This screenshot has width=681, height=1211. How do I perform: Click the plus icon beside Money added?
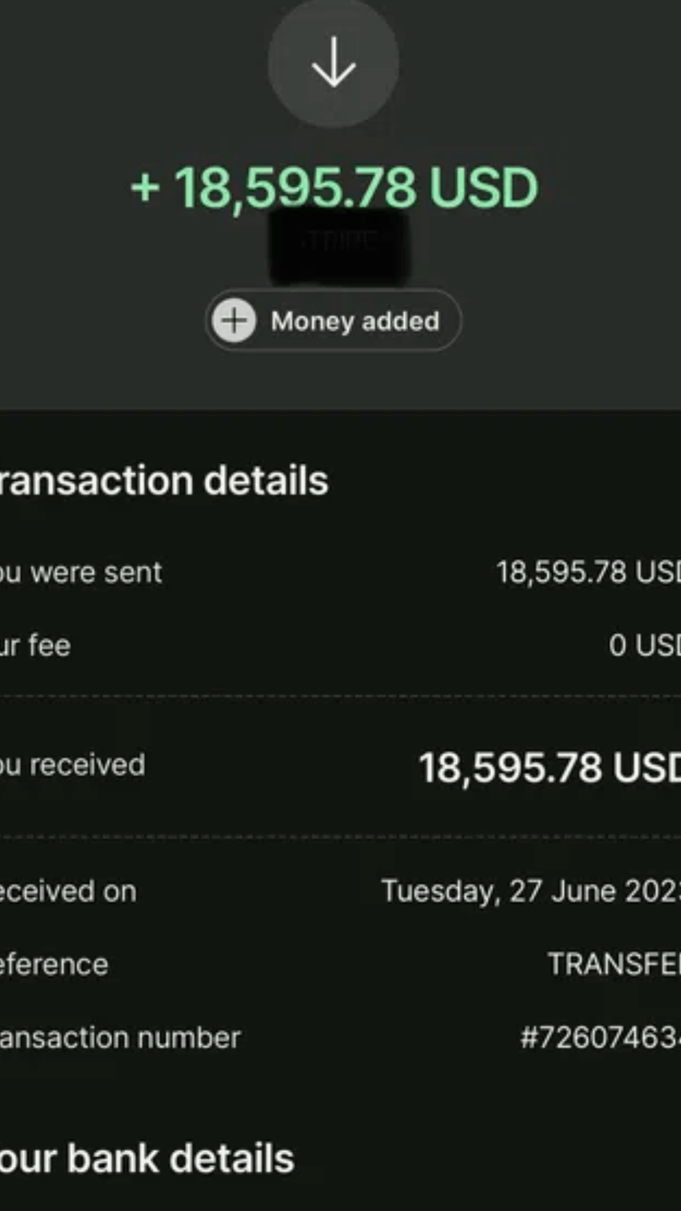point(234,321)
